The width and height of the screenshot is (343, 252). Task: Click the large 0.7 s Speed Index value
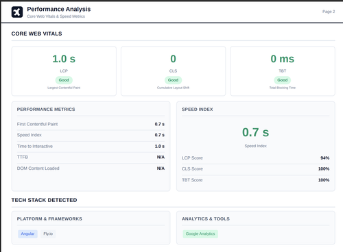click(256, 132)
